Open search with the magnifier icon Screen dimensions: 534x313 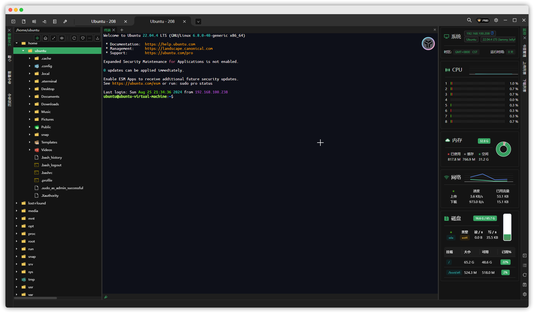(469, 20)
